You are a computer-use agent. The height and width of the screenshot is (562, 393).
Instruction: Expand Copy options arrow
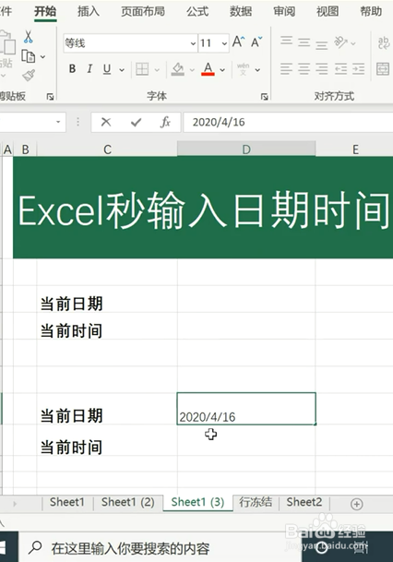coord(43,56)
